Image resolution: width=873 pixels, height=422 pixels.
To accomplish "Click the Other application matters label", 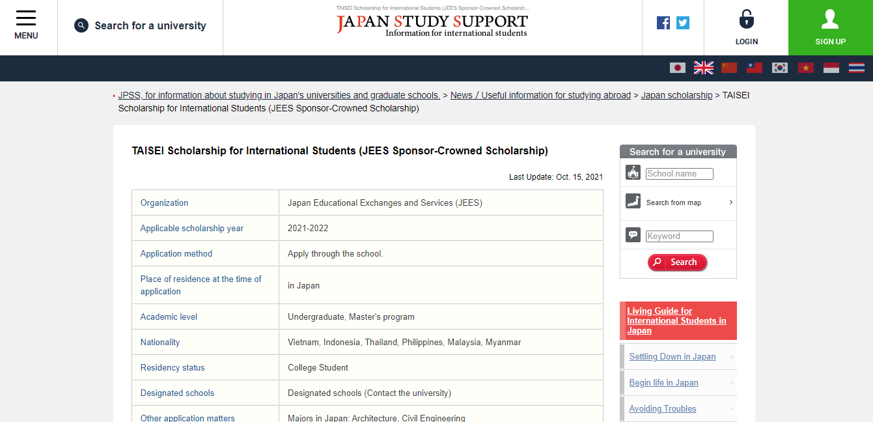I will 187,417.
